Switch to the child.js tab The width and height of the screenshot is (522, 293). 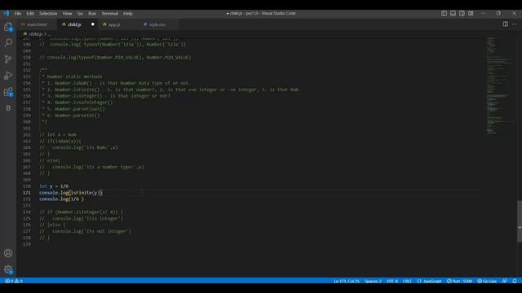tap(74, 24)
